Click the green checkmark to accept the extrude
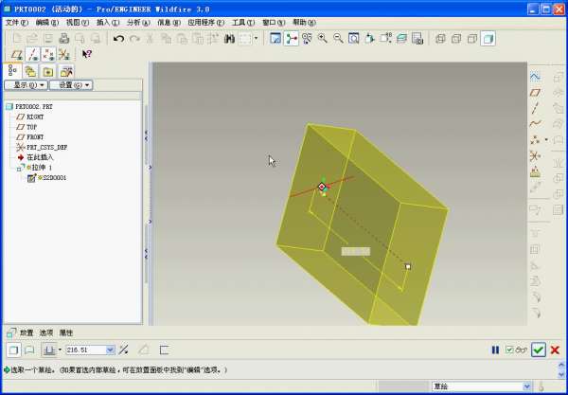568x395 pixels. (538, 350)
